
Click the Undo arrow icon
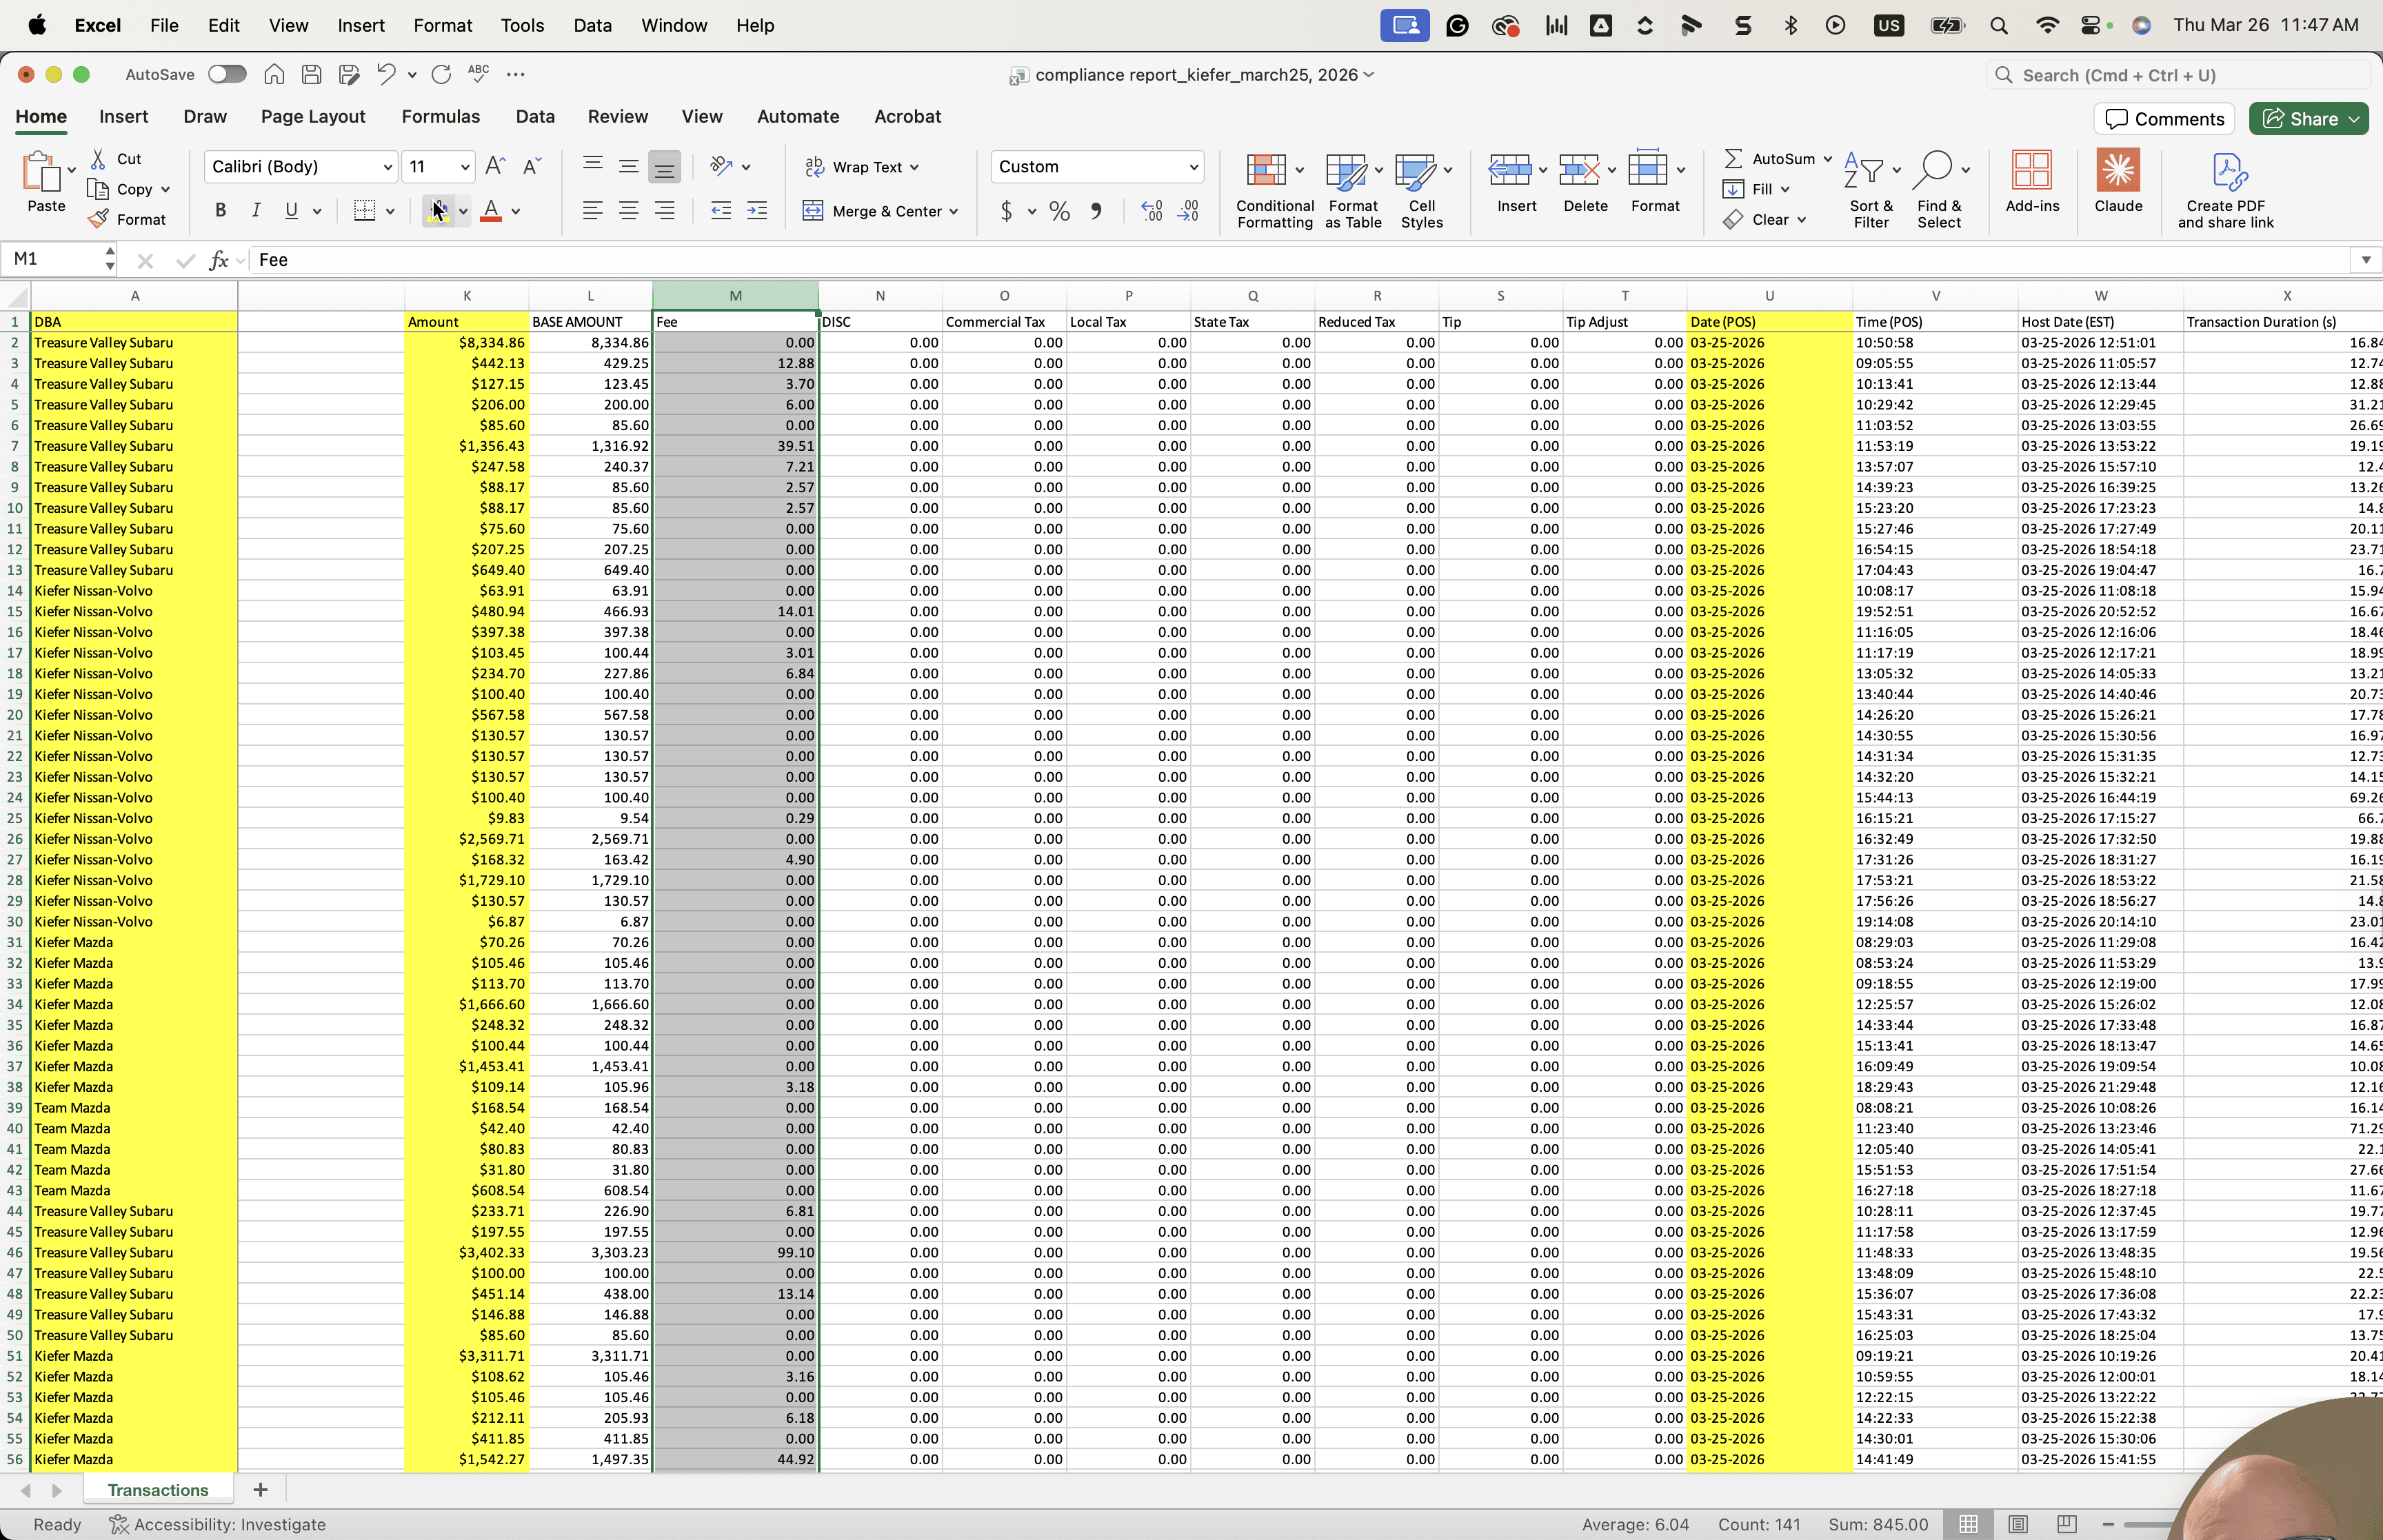[385, 74]
